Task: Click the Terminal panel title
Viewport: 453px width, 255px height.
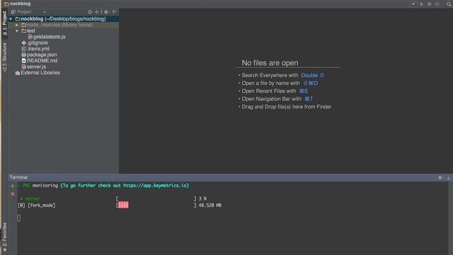Action: [18, 178]
